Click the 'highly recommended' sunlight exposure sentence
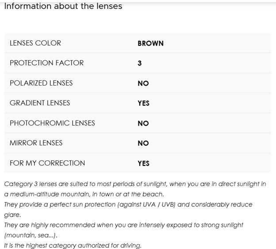The height and width of the screenshot is (249, 276). [x=124, y=225]
